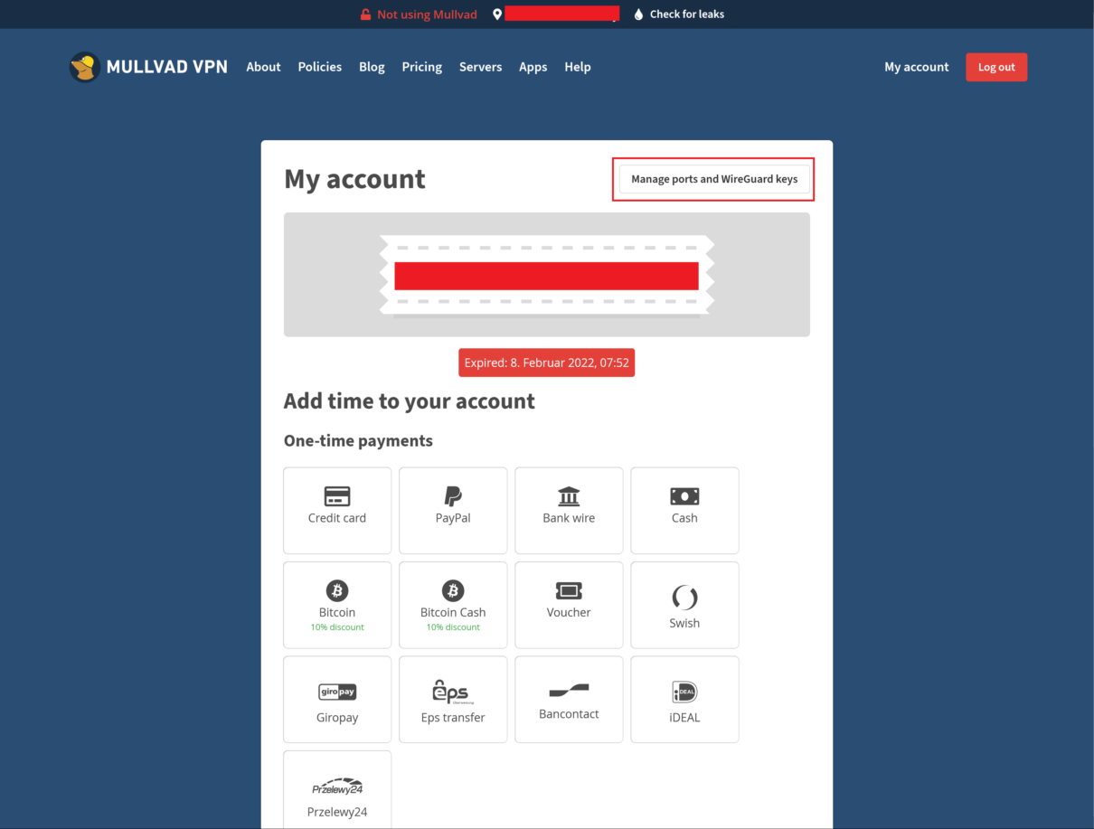Click the MULLVAD VPN wordmark
Image resolution: width=1094 pixels, height=829 pixels.
tap(167, 67)
